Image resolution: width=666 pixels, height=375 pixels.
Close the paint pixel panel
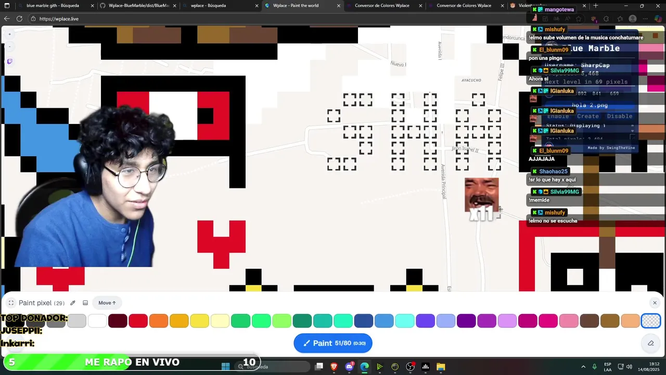click(x=655, y=303)
